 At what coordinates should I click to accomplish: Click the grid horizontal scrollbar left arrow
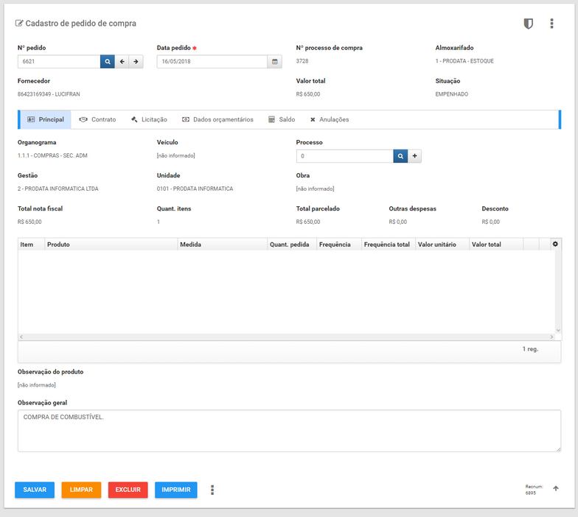[21, 337]
